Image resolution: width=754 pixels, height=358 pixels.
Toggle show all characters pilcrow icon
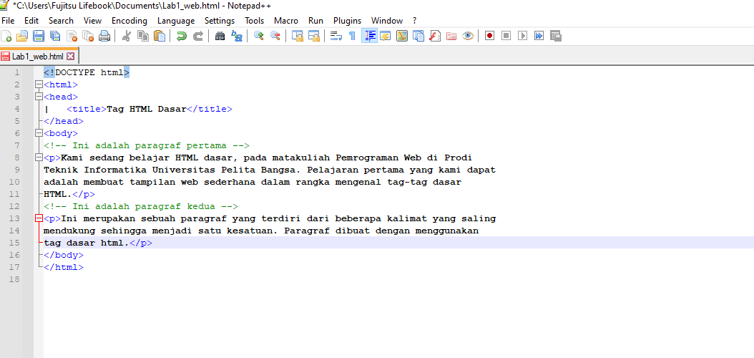352,36
